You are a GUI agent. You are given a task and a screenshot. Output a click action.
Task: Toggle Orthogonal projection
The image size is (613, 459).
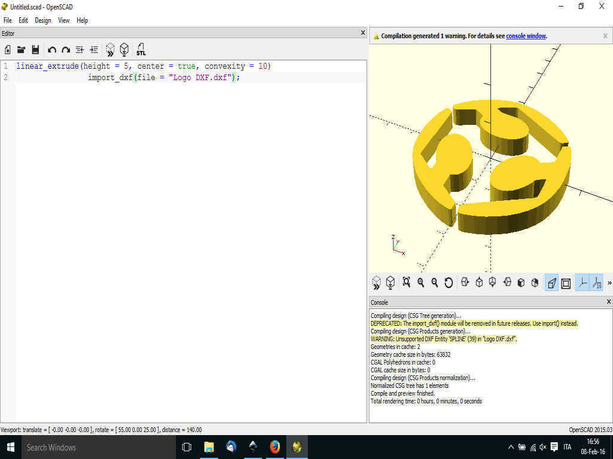point(566,283)
